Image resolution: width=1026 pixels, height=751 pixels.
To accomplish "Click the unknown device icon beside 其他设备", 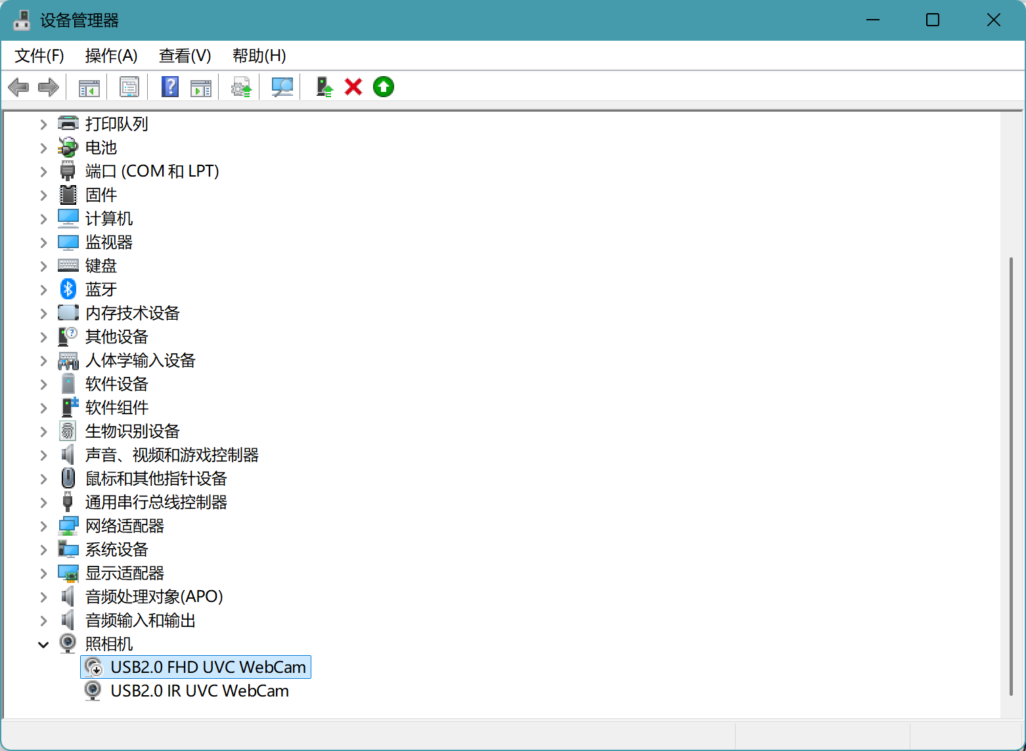I will [x=68, y=336].
